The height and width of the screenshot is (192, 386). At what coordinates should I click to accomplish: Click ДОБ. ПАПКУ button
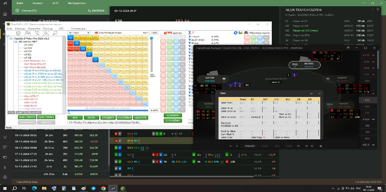pyautogui.click(x=46, y=117)
